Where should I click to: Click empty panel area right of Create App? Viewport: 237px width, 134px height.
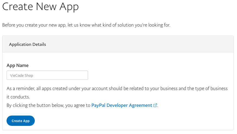point(130,121)
